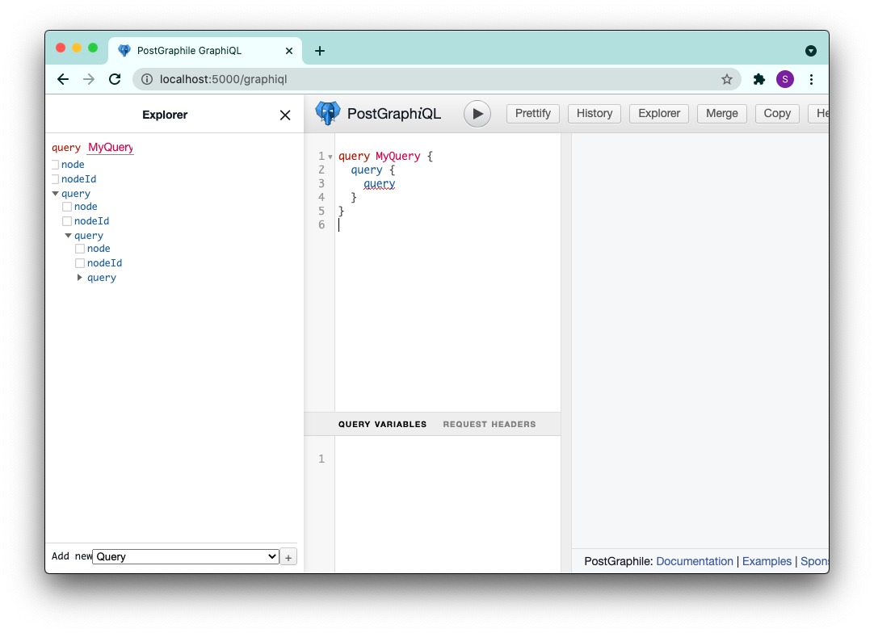874x633 pixels.
Task: Fold line 1 with the gutter arrow
Action: [x=330, y=157]
